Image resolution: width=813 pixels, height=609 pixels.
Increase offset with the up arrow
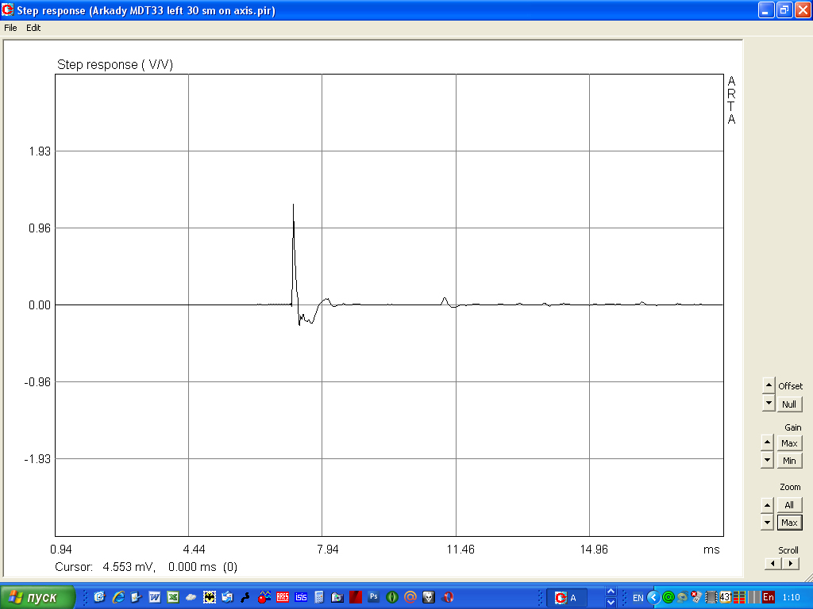click(769, 385)
